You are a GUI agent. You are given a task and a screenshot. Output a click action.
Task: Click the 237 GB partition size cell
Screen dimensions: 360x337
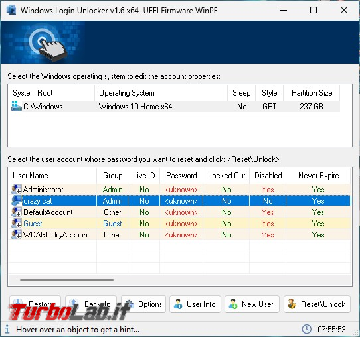[312, 107]
